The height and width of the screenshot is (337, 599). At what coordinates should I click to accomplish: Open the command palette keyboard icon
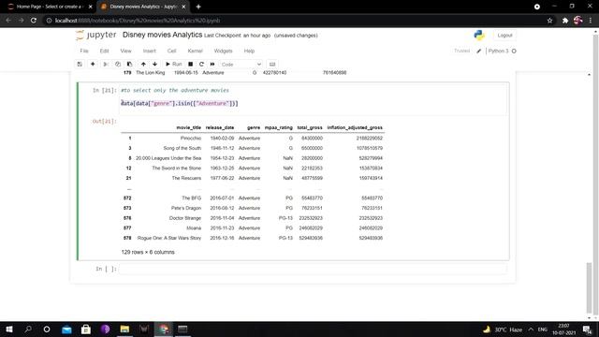272,65
